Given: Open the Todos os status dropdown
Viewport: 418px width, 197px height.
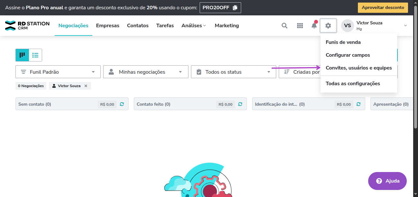Looking at the screenshot, I should [x=233, y=72].
